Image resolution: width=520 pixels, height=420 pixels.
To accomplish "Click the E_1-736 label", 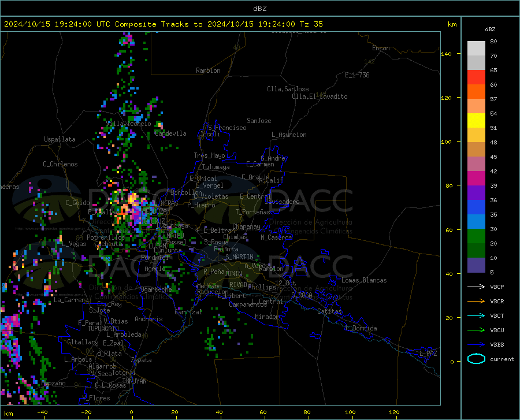I will [357, 75].
